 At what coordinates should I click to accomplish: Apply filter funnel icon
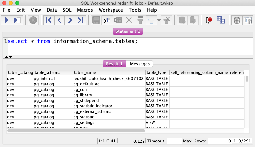[x=152, y=20]
